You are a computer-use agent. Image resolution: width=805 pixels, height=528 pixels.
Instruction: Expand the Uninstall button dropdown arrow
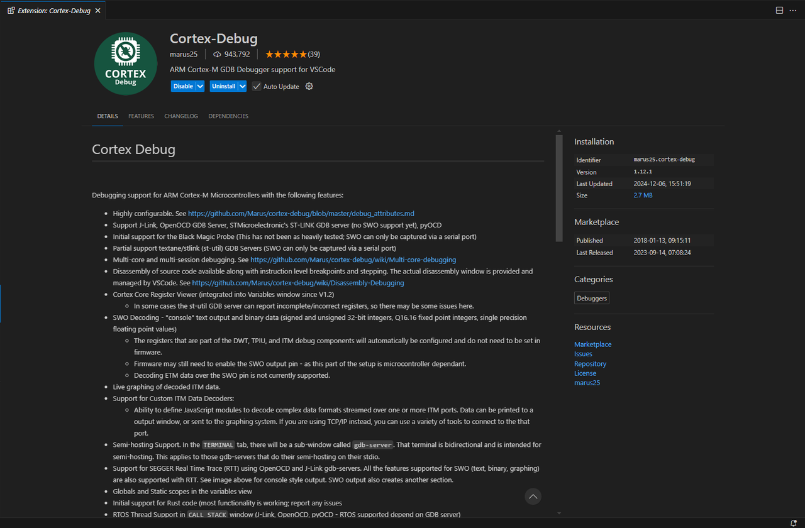click(x=241, y=86)
